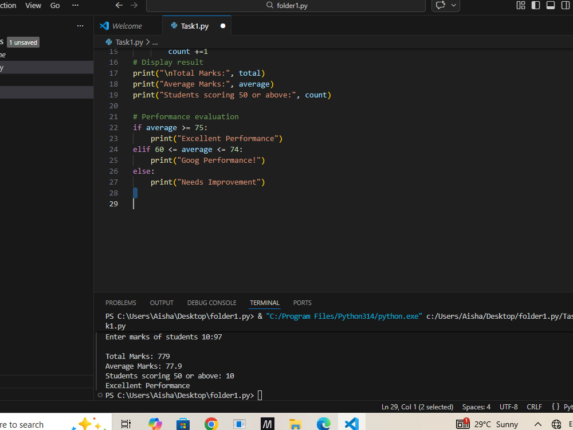Click the curly braces language mode icon
Image resolution: width=573 pixels, height=430 pixels.
click(x=555, y=406)
